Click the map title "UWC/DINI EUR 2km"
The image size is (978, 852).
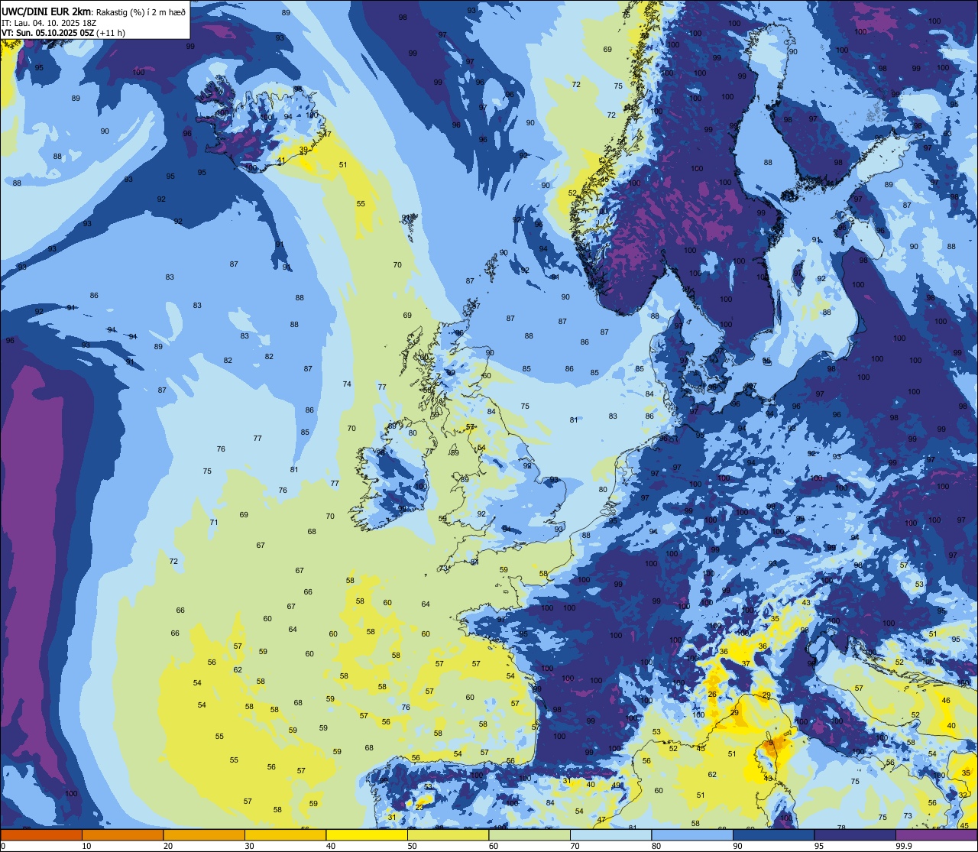(47, 11)
